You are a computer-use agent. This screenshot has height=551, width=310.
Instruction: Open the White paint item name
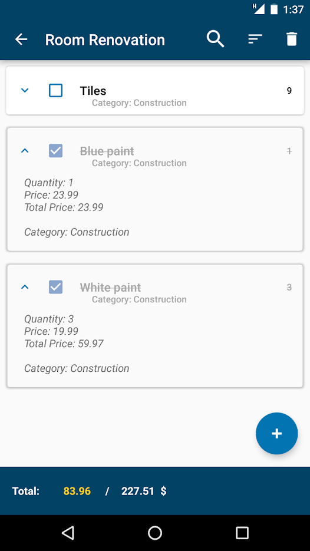pyautogui.click(x=110, y=288)
